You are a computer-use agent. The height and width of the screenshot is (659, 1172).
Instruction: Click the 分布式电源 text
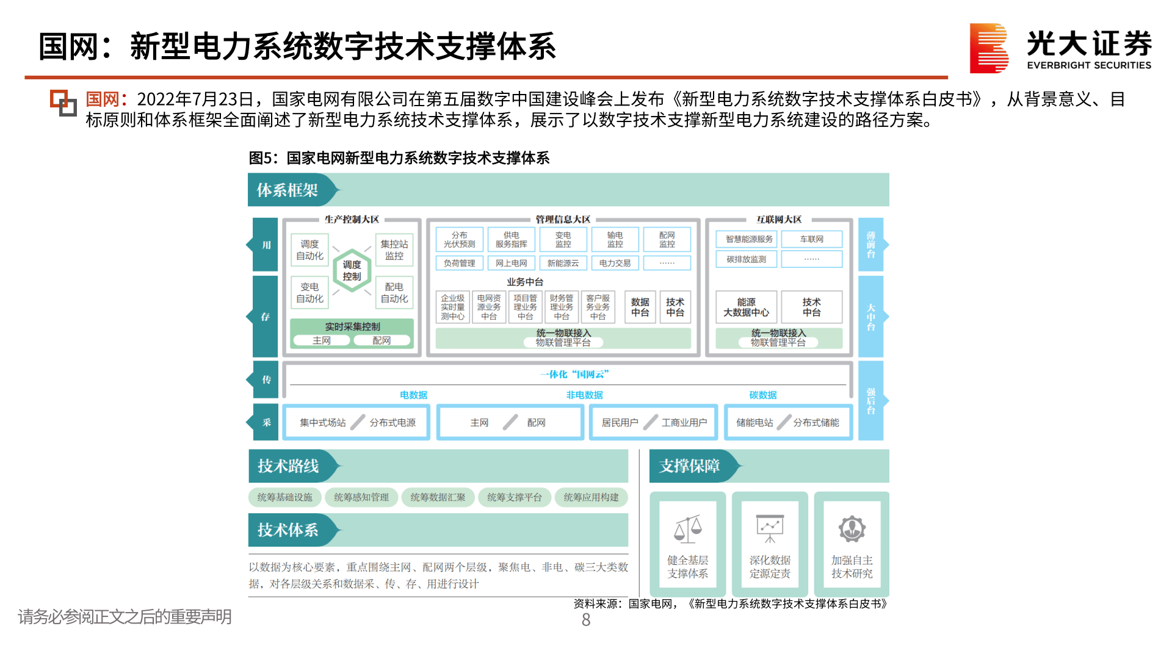click(392, 422)
